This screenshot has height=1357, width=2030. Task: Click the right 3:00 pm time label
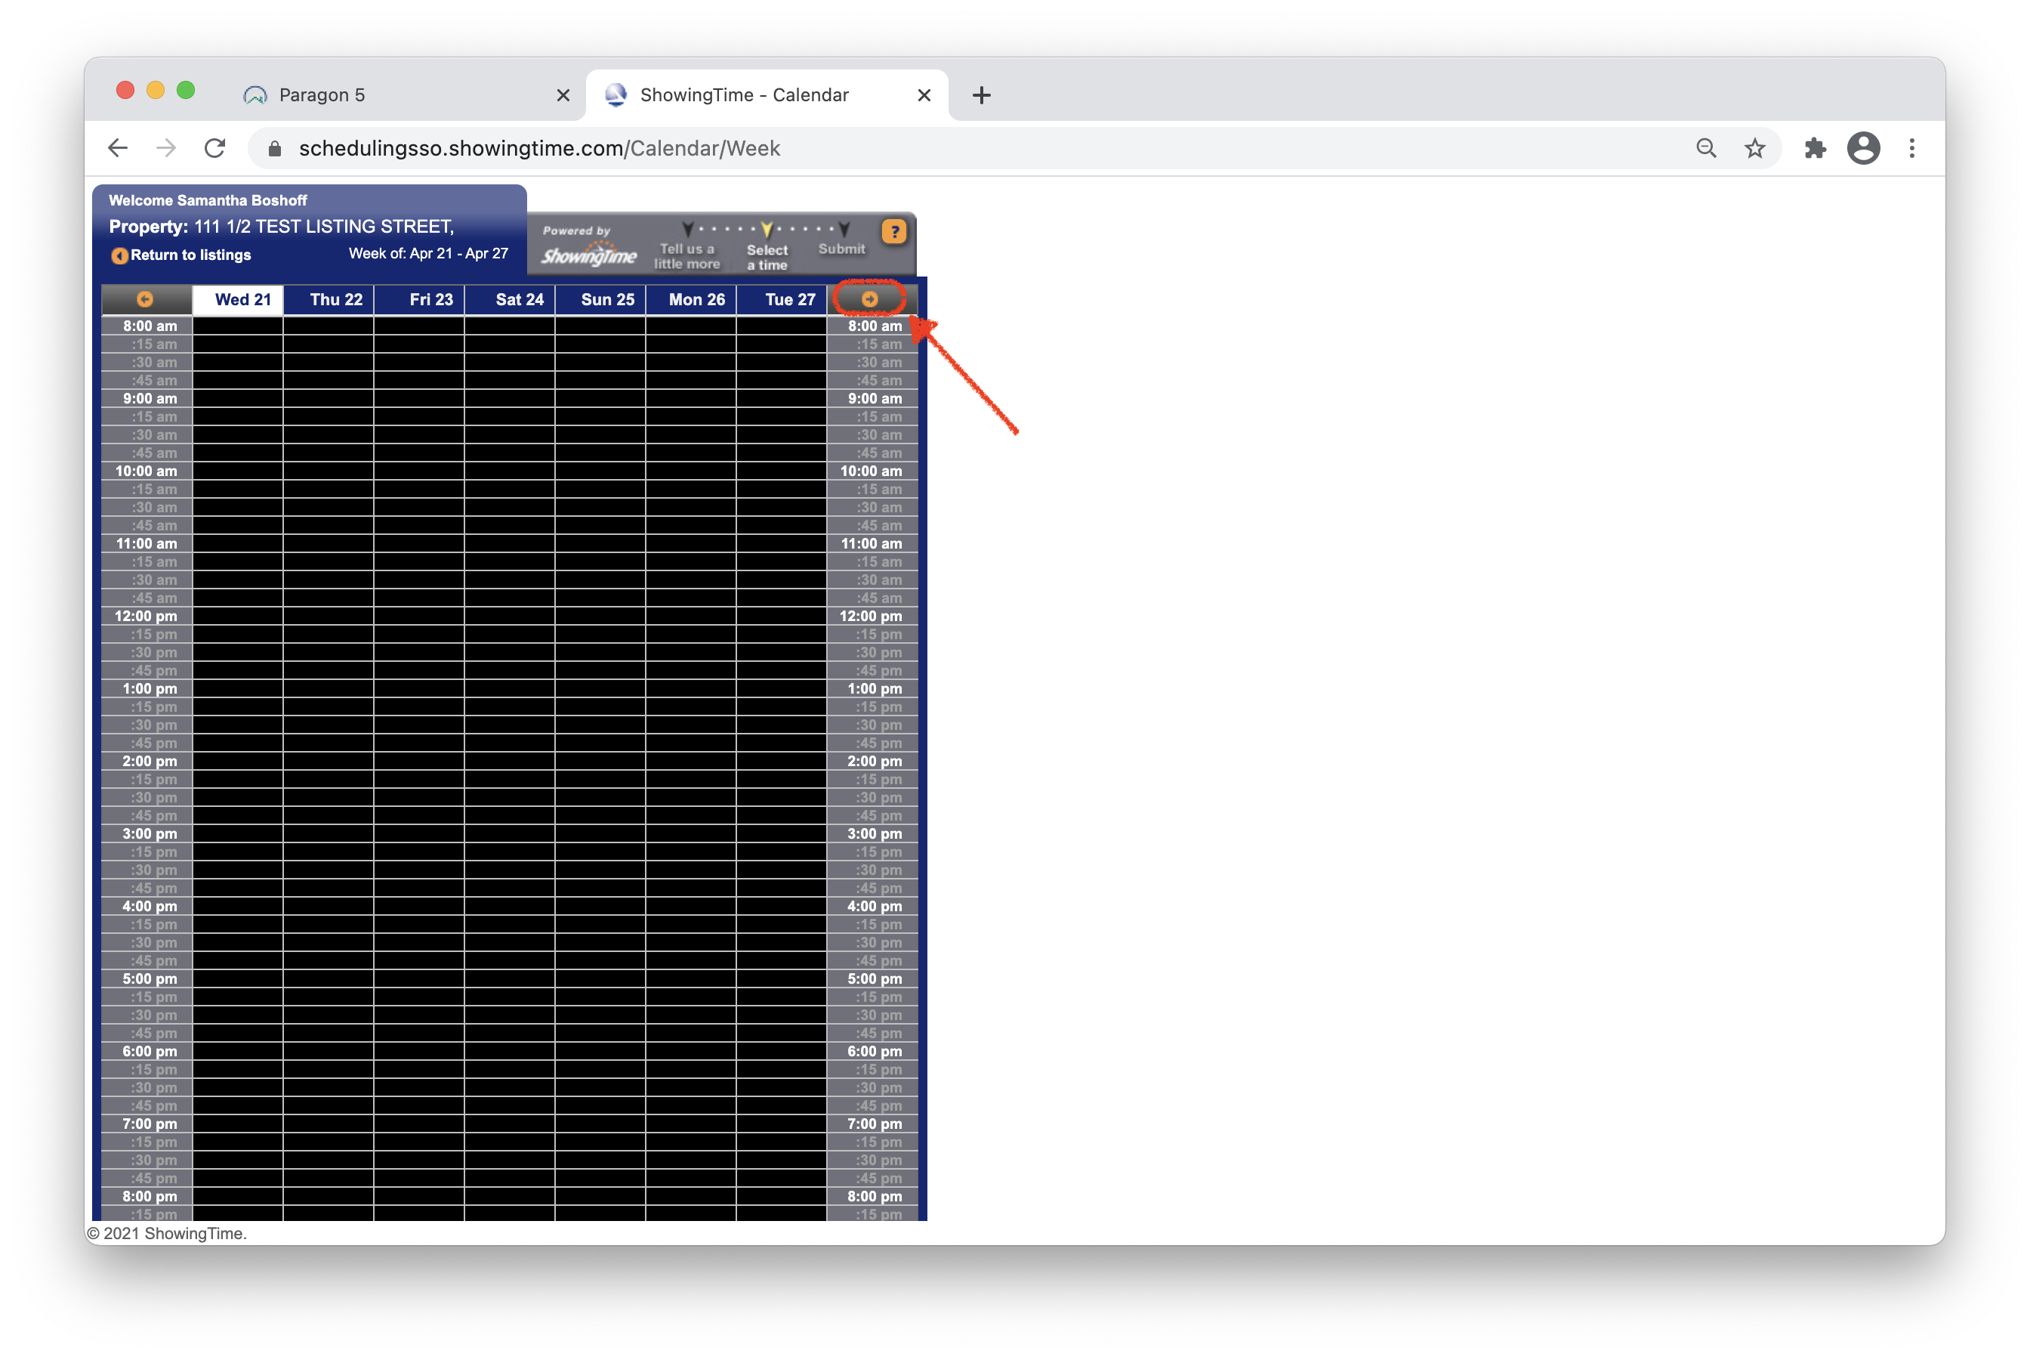point(873,834)
